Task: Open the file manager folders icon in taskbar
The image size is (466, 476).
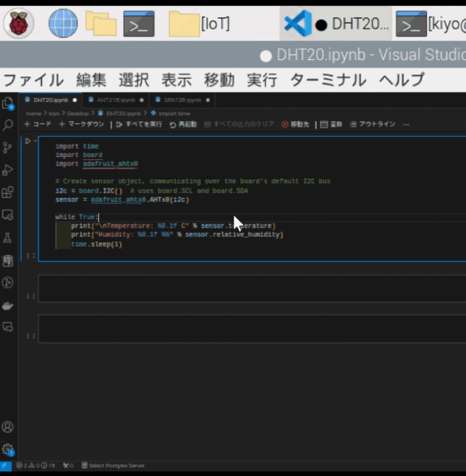Action: (x=101, y=23)
